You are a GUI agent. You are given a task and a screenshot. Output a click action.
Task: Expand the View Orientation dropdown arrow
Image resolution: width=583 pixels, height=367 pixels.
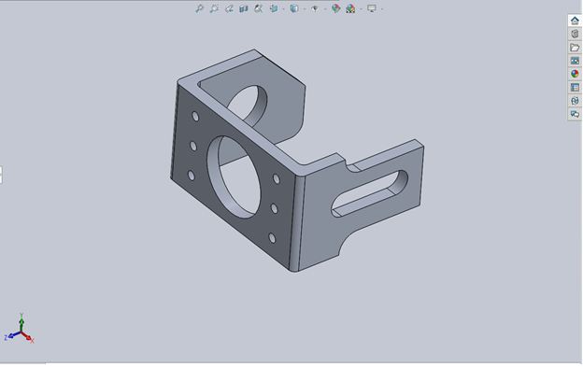(284, 9)
